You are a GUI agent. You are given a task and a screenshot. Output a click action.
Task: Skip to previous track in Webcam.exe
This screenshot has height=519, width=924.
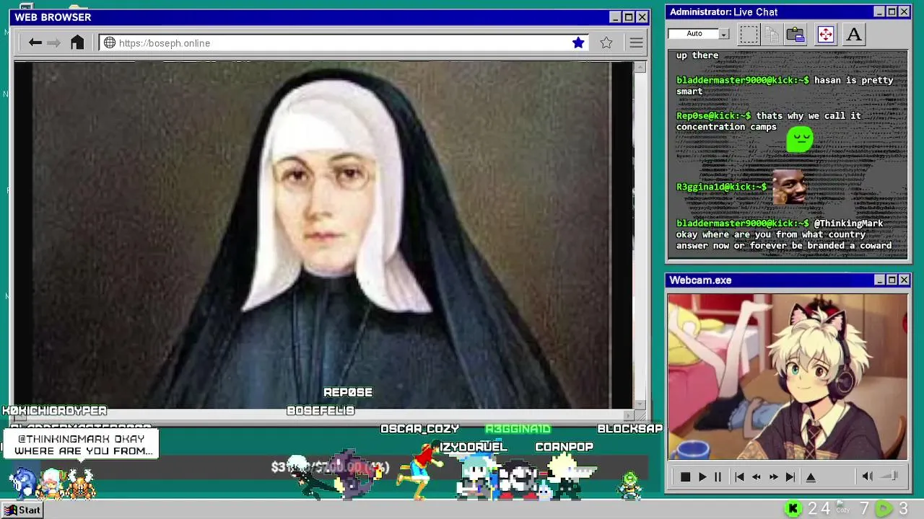(x=739, y=477)
